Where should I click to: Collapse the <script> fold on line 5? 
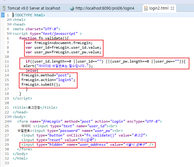pos(11,34)
